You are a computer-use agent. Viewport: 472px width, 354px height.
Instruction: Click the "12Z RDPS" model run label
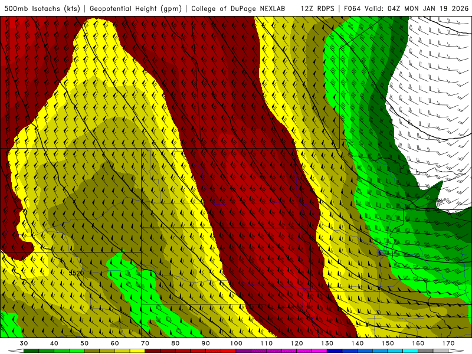pos(317,8)
